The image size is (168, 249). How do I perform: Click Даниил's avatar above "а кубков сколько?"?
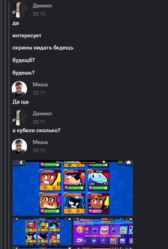[19, 118]
